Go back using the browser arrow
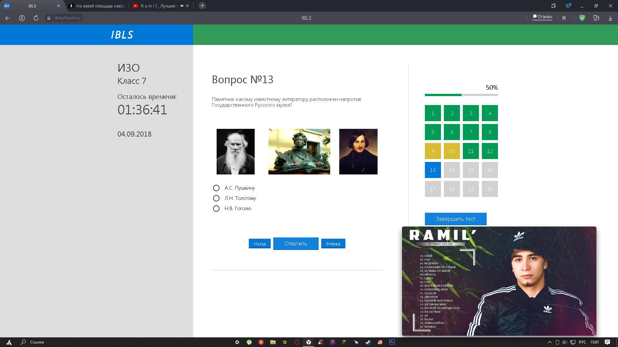Screen dimensions: 618x347 8,18
